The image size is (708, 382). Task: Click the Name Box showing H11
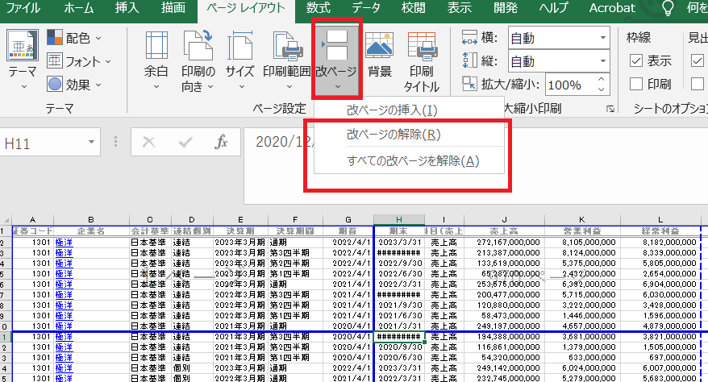click(43, 143)
